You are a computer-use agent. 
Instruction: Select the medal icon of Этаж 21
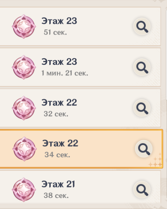[x=24, y=190]
